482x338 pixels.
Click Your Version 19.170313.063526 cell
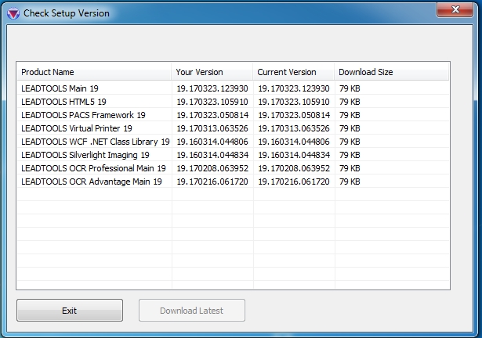tap(212, 128)
